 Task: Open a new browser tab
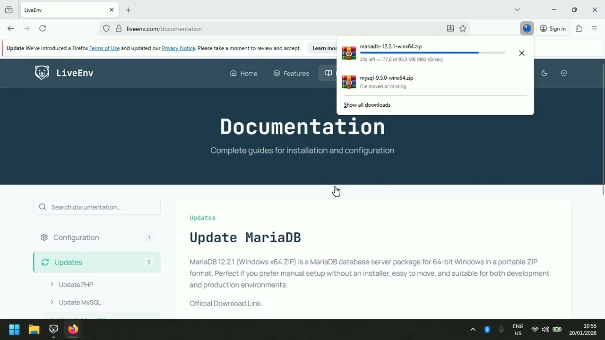pos(128,10)
